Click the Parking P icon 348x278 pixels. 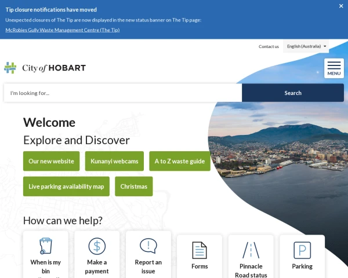click(x=302, y=250)
